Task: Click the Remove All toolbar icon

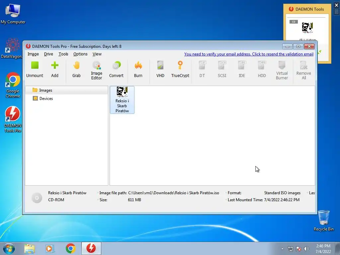Action: point(304,70)
